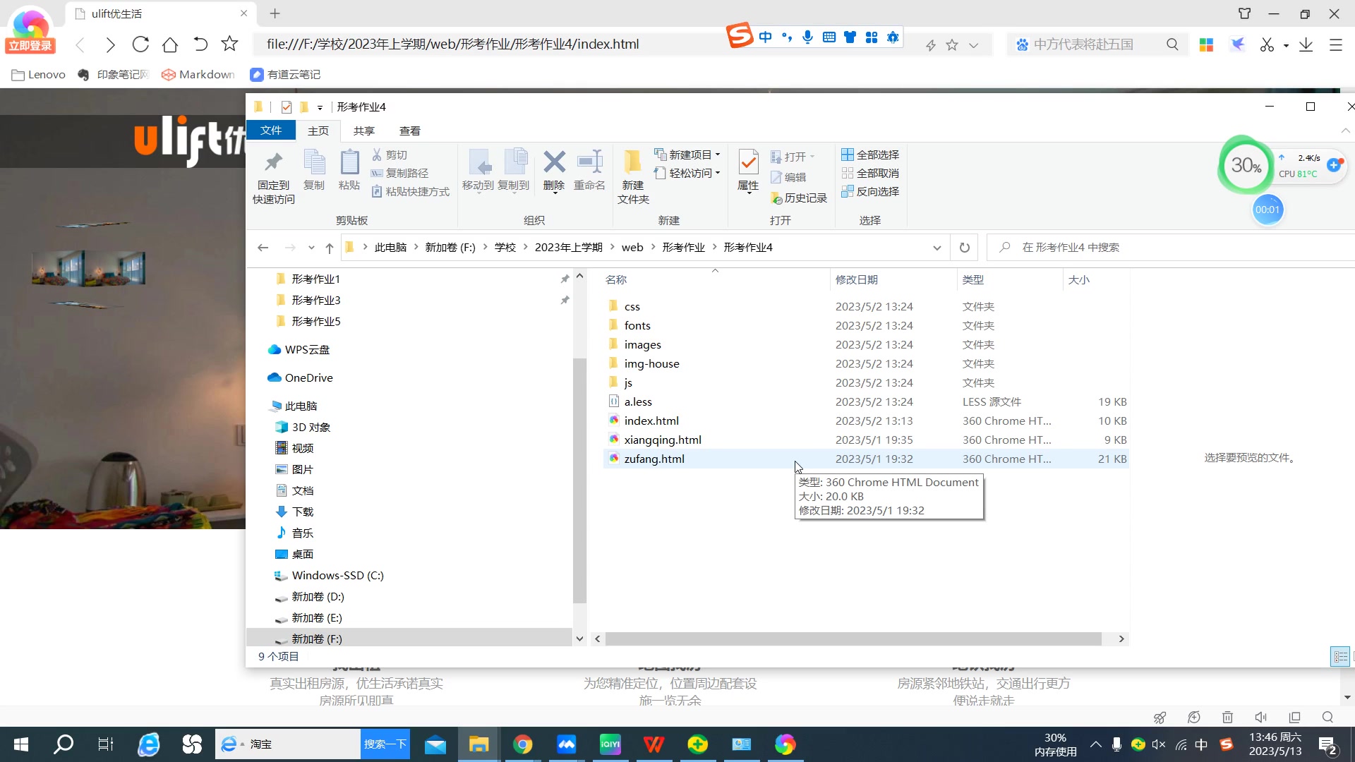1355x762 pixels.
Task: Open the recent locations dropdown arrow
Action: (311, 248)
